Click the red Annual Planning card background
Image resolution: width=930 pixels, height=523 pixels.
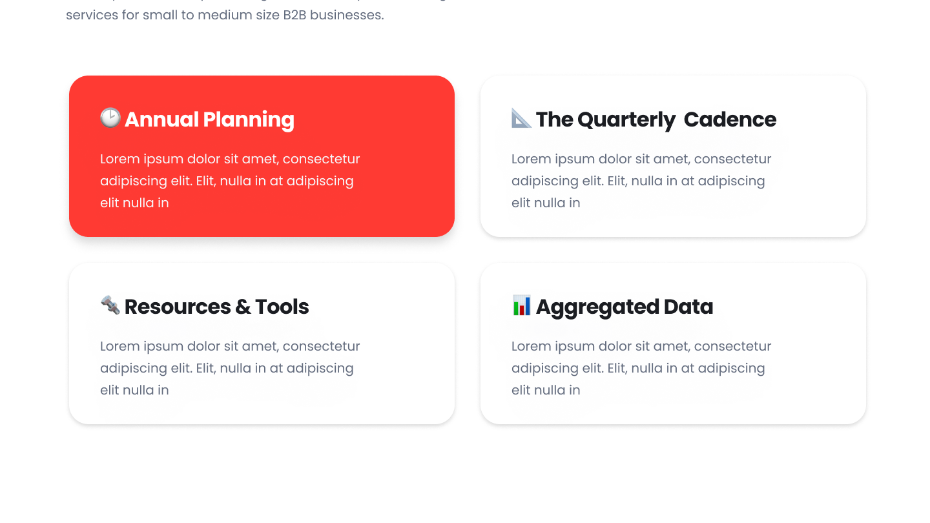[x=262, y=156]
